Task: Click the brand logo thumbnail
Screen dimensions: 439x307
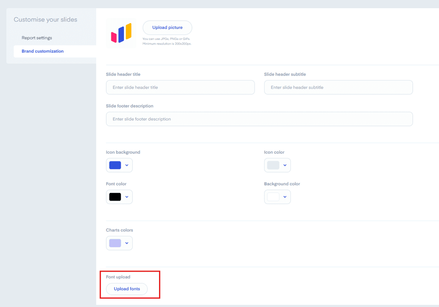Action: pyautogui.click(x=121, y=33)
